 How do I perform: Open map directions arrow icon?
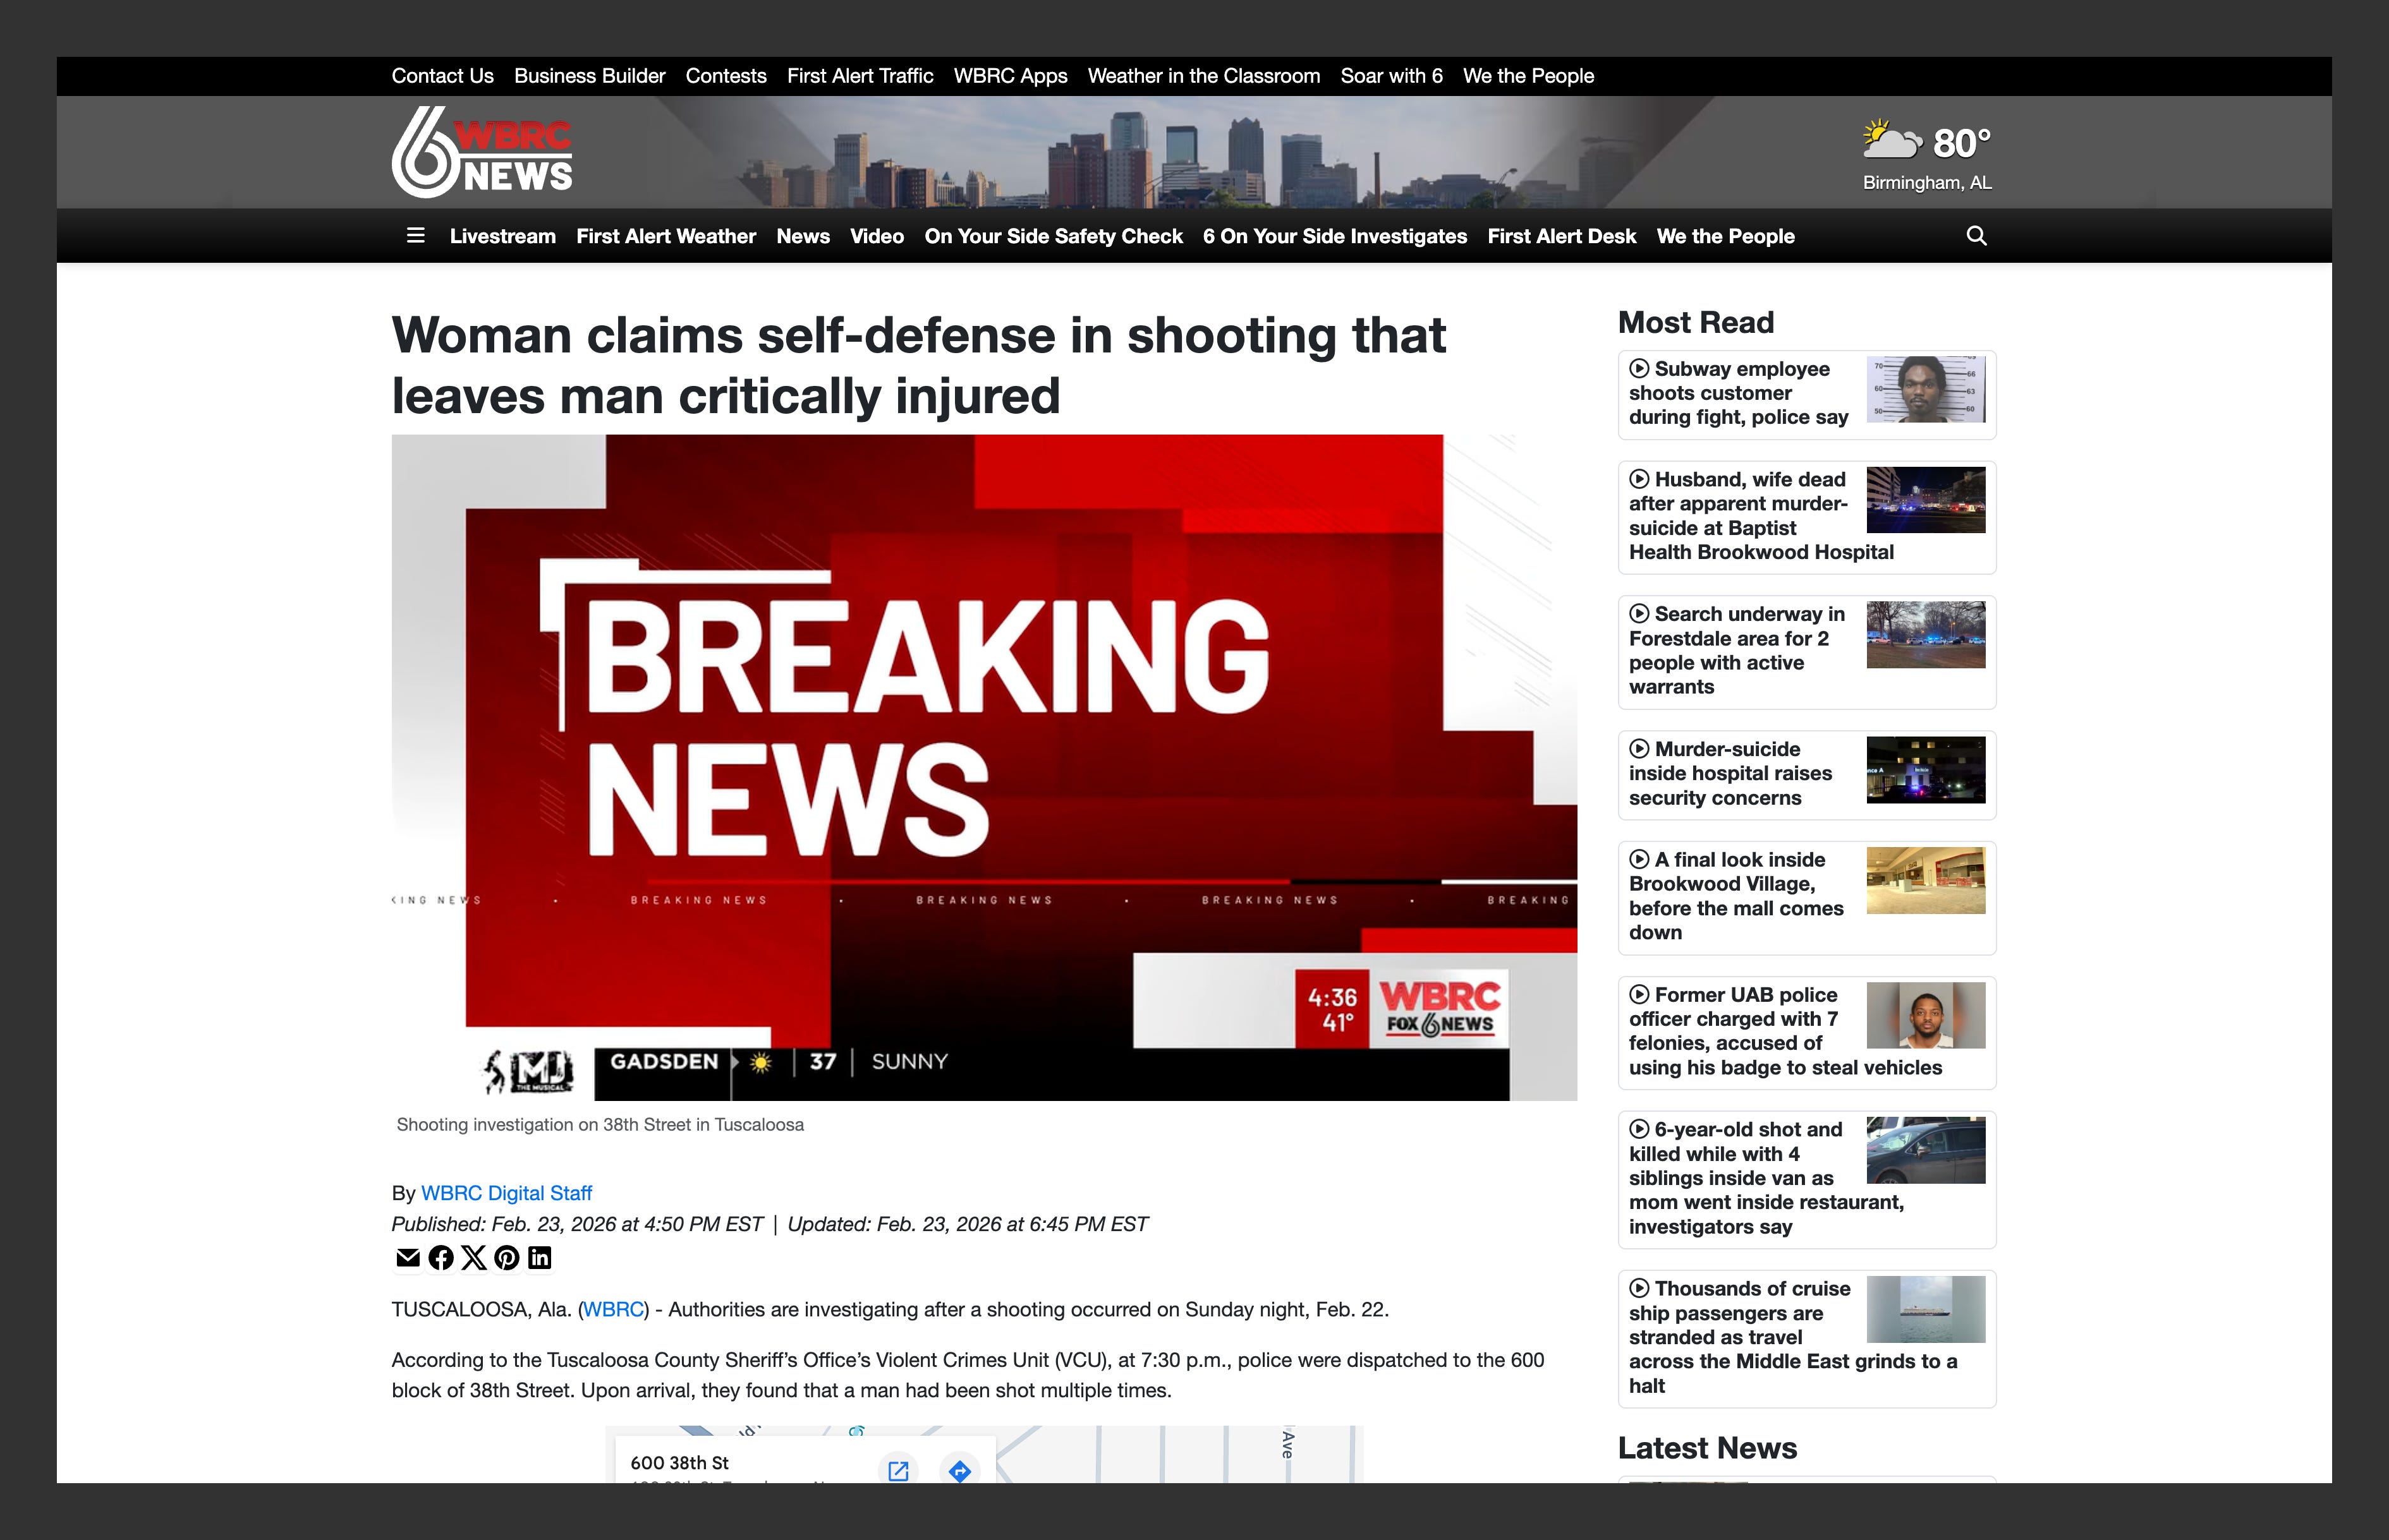tap(959, 1470)
